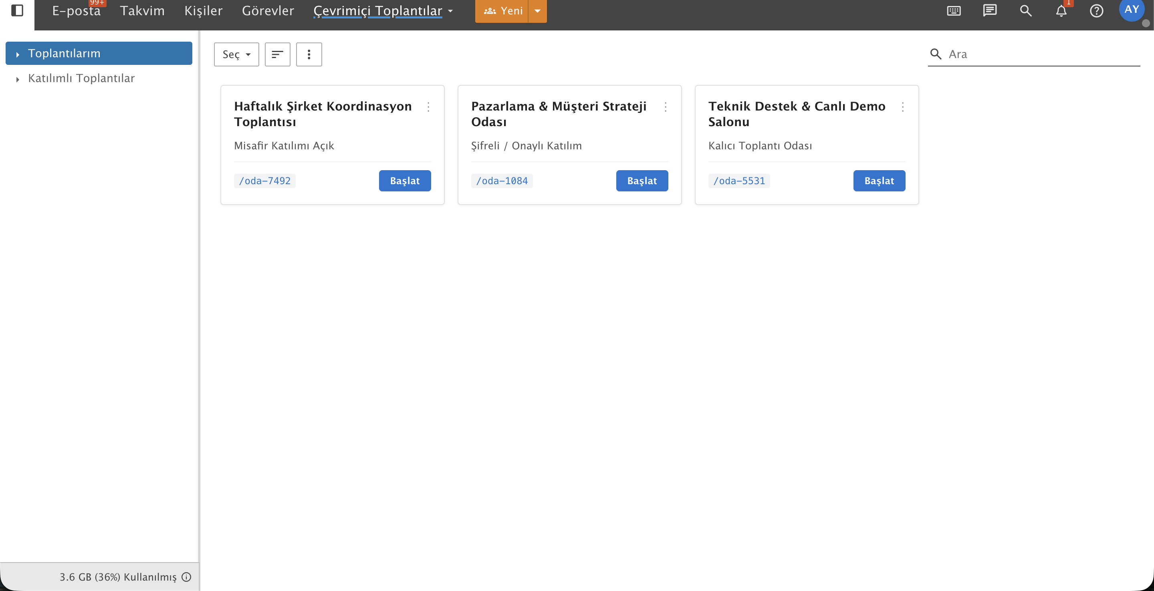Screen dimensions: 1154x591
Task: Click the Şifreli / Onaylı Katılım description
Action: point(527,145)
